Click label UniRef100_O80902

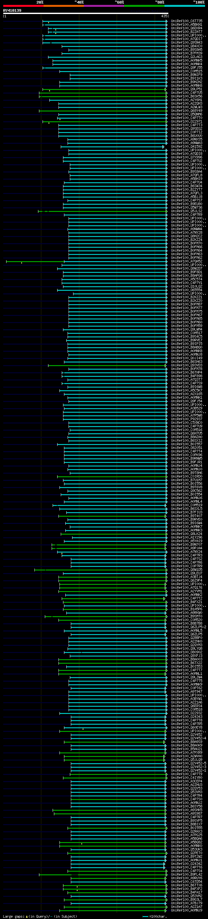[x=187, y=652]
